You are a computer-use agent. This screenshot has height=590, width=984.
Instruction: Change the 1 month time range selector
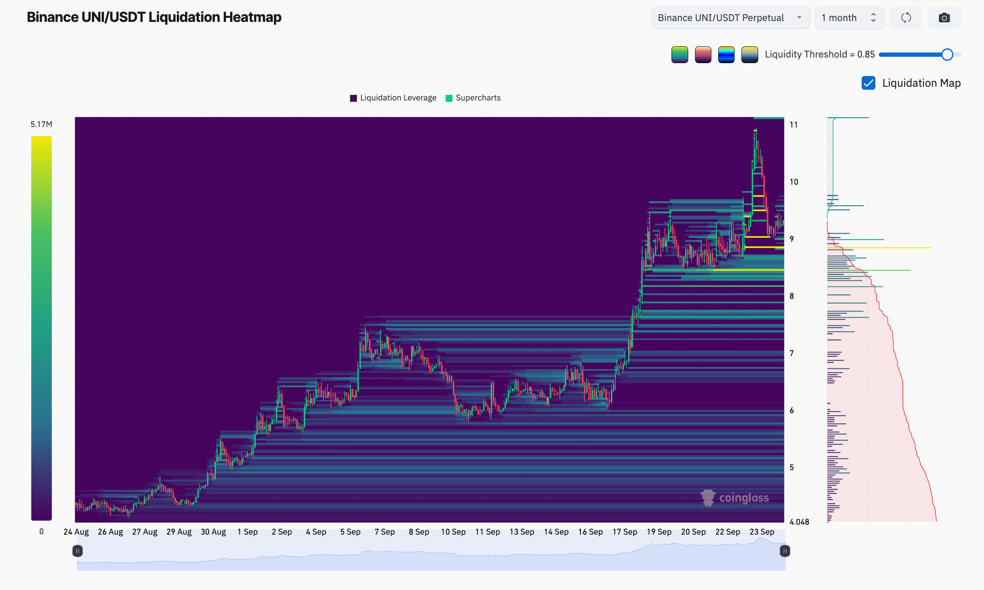click(x=849, y=18)
